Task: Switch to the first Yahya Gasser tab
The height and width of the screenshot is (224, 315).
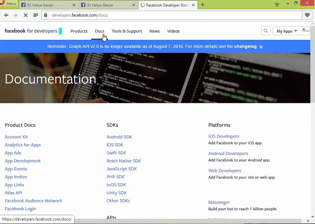Action: click(x=48, y=5)
